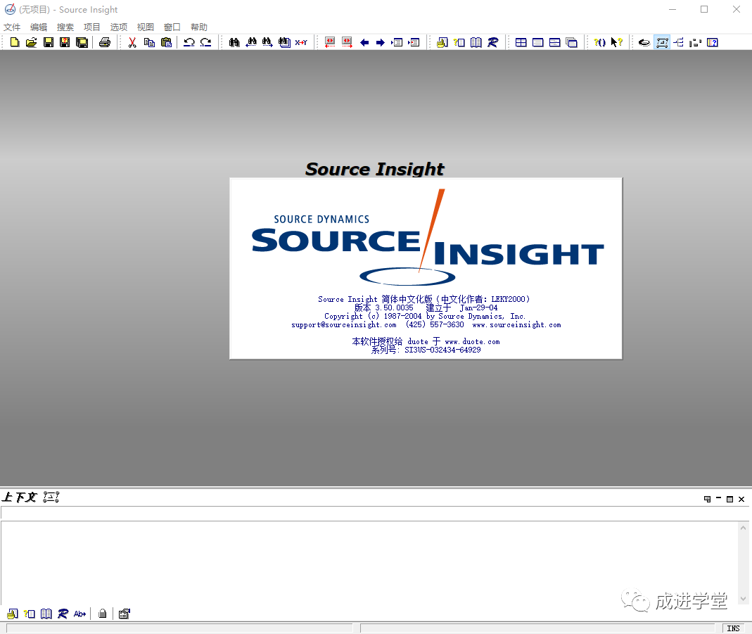Open the 选项 menu
The image size is (752, 634).
click(x=119, y=27)
